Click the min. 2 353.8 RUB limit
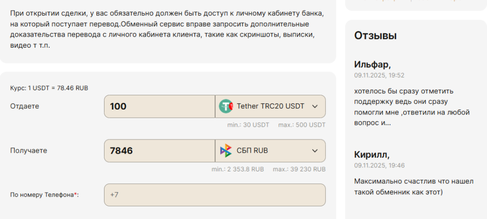This screenshot has width=487, height=219. [237, 169]
